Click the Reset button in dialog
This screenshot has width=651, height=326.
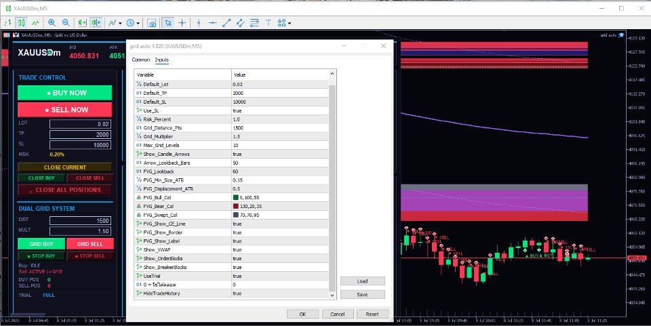coord(372,314)
